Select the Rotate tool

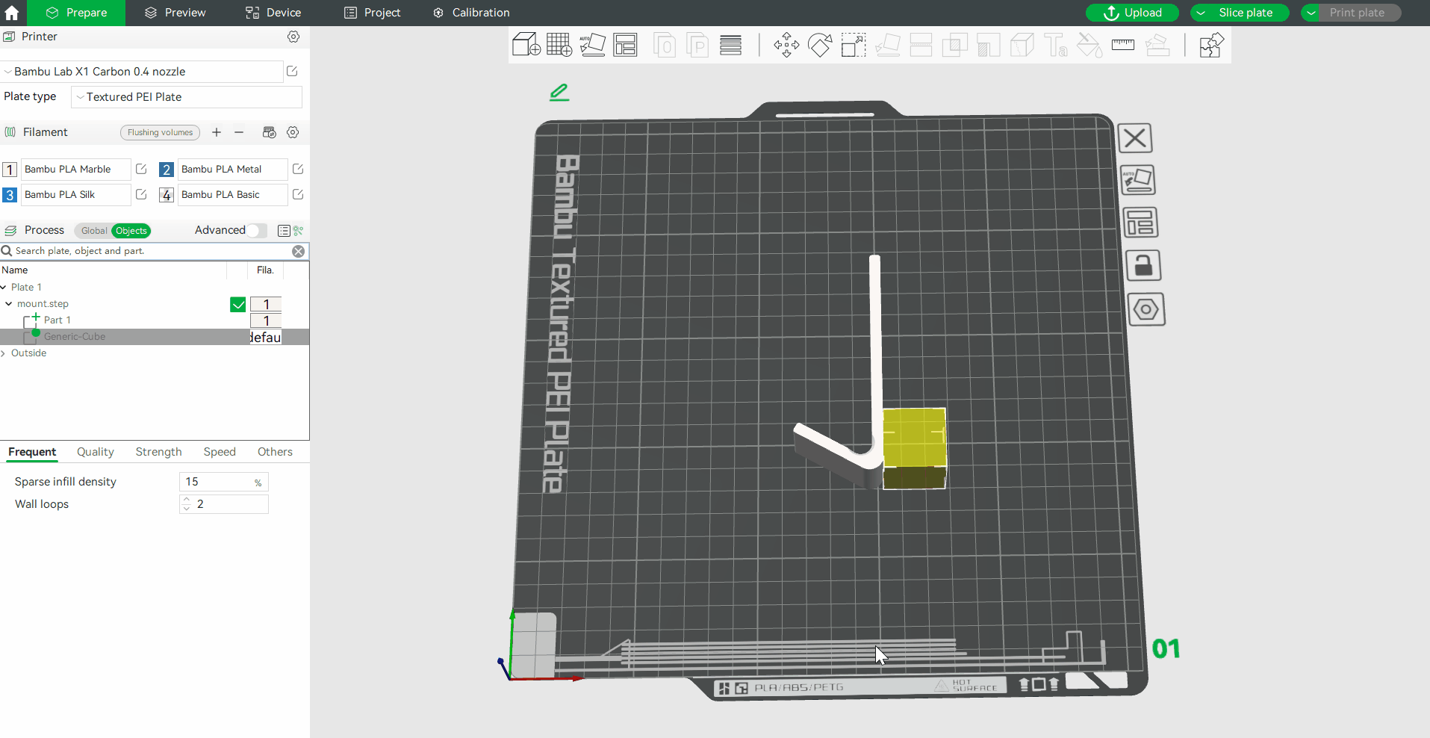click(820, 45)
